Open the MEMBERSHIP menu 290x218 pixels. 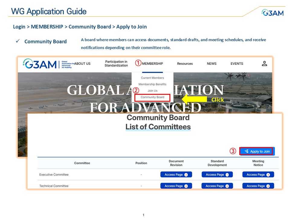tap(152, 64)
